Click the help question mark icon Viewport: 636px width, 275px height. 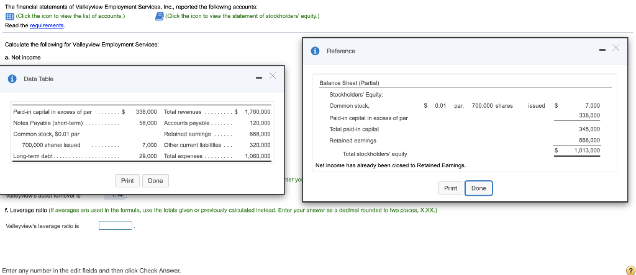tap(630, 270)
